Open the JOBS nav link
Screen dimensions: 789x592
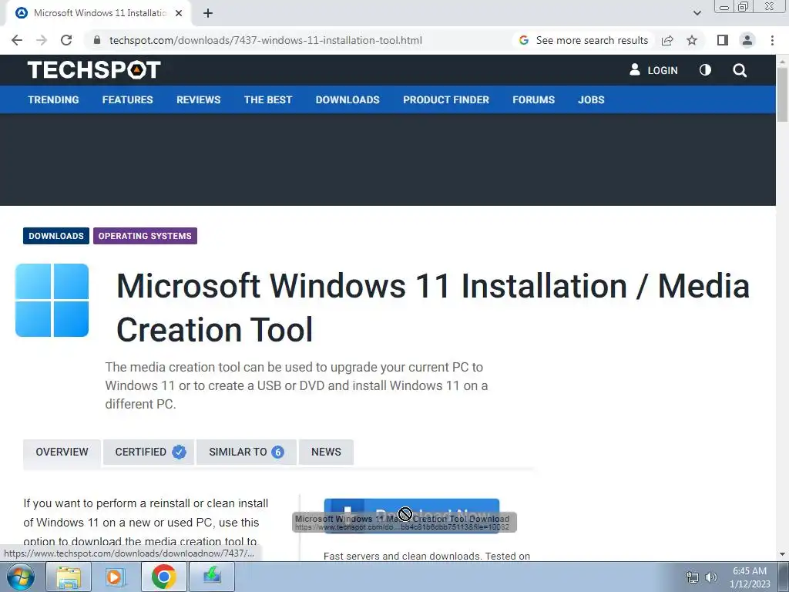click(591, 99)
